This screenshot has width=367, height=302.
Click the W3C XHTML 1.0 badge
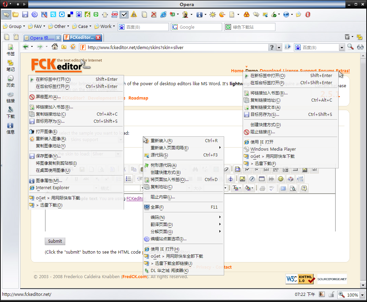pos(300,279)
